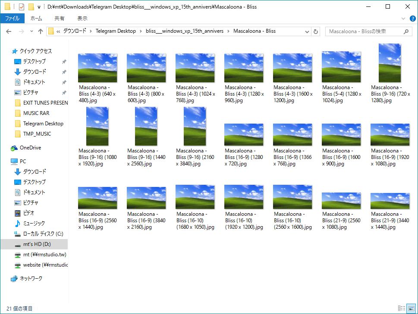Open MUSIC RAR folder in sidebar
418x314 pixels.
[36, 113]
